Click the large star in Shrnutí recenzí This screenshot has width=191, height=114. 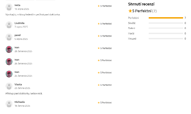[130, 11]
